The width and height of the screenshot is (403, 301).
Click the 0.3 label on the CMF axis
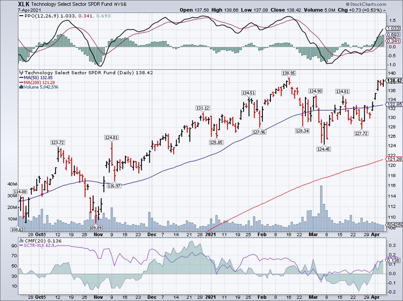(x=392, y=245)
